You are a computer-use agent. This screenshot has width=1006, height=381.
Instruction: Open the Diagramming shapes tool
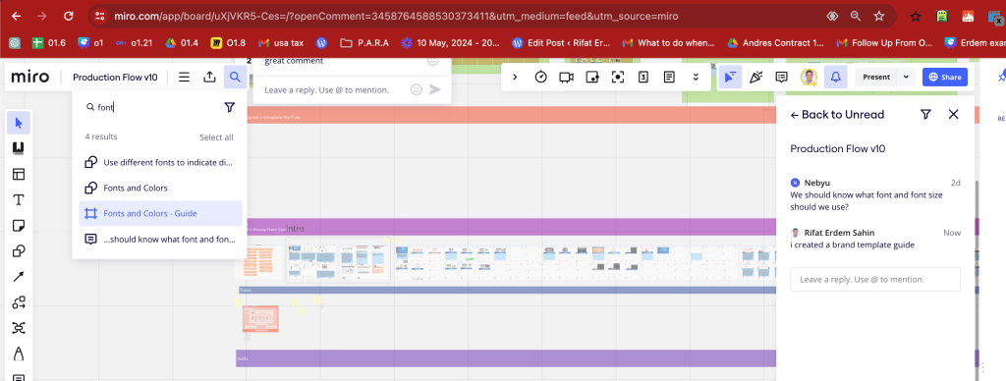[19, 302]
